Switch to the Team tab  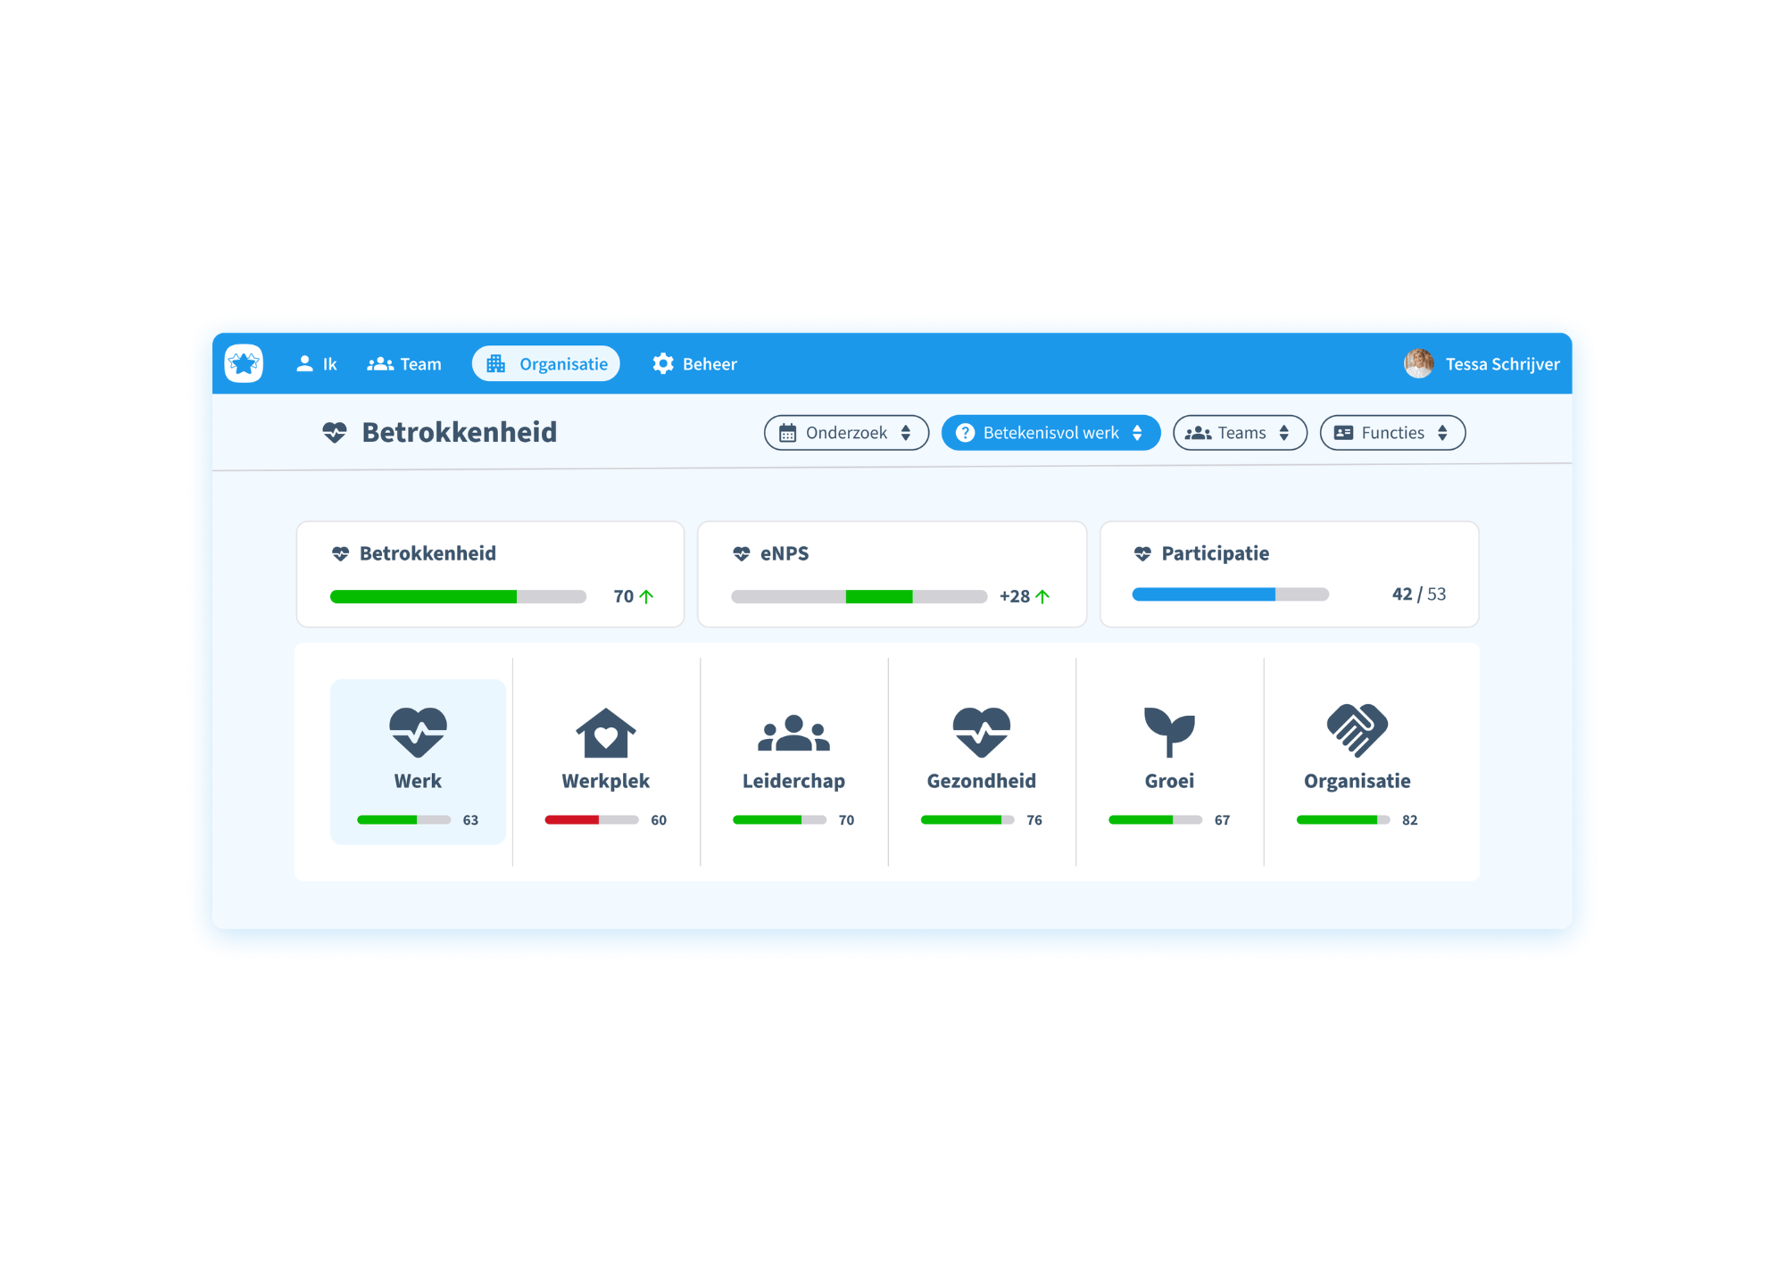[x=404, y=364]
